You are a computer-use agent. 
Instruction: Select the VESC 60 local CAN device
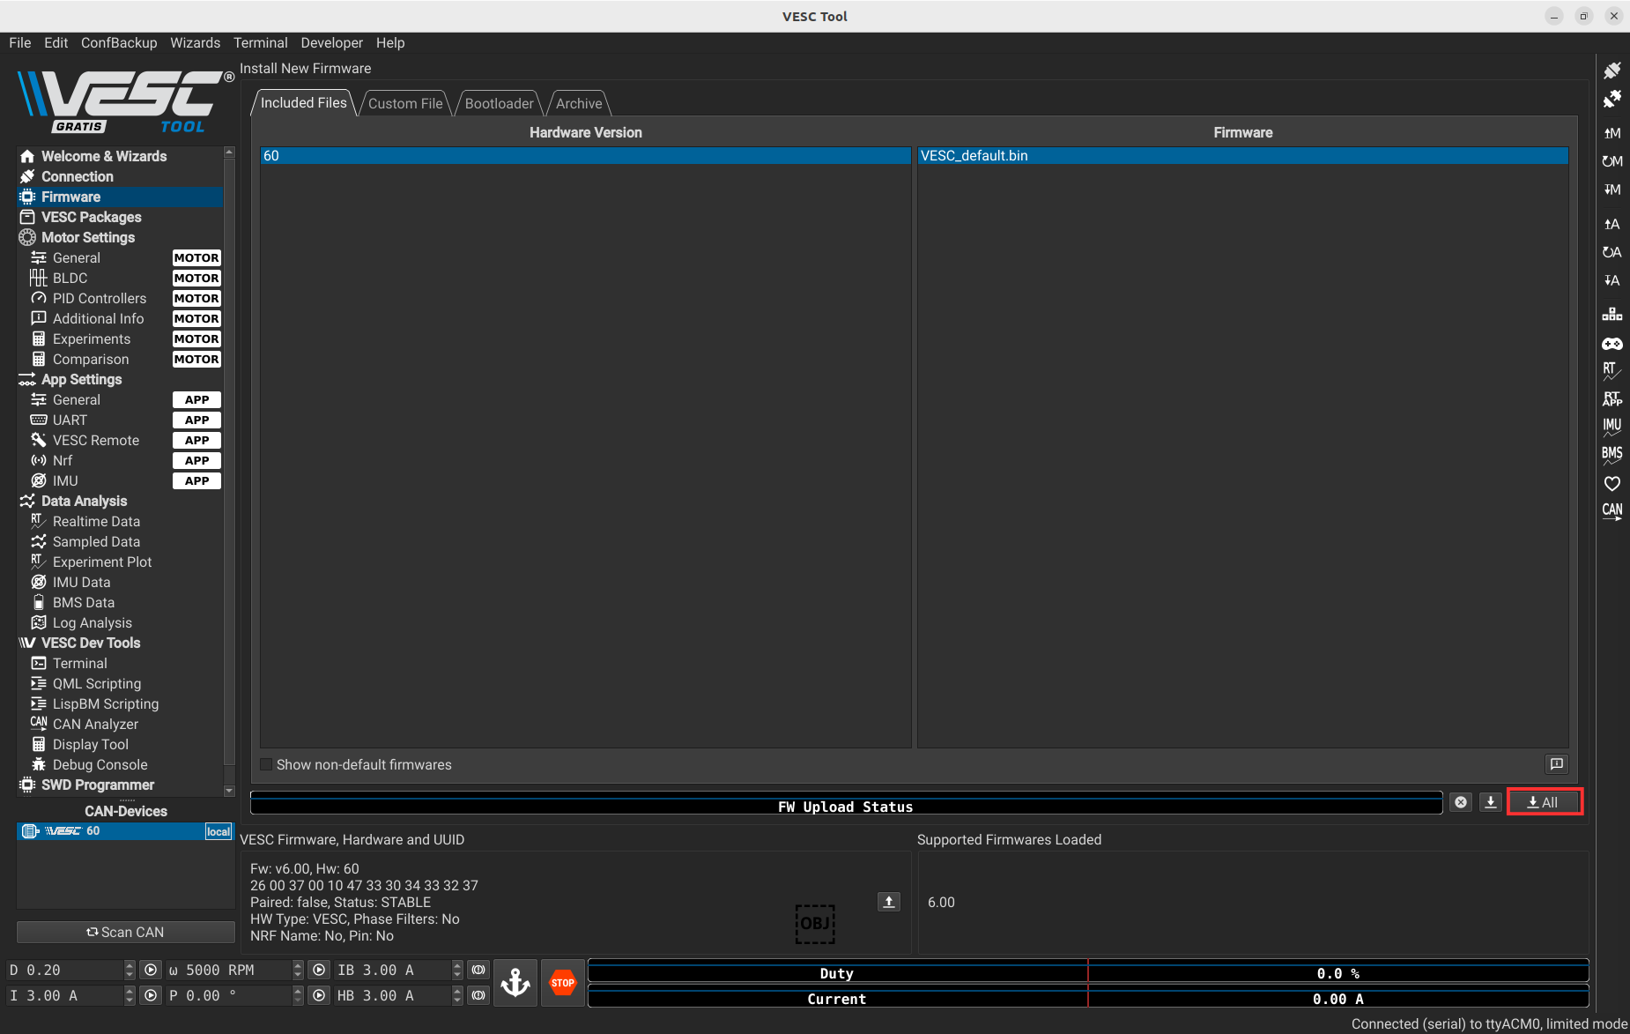point(125,831)
